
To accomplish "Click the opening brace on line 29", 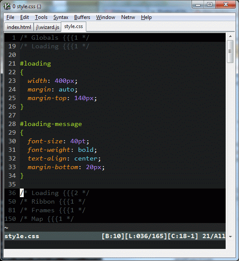I will click(22, 133).
